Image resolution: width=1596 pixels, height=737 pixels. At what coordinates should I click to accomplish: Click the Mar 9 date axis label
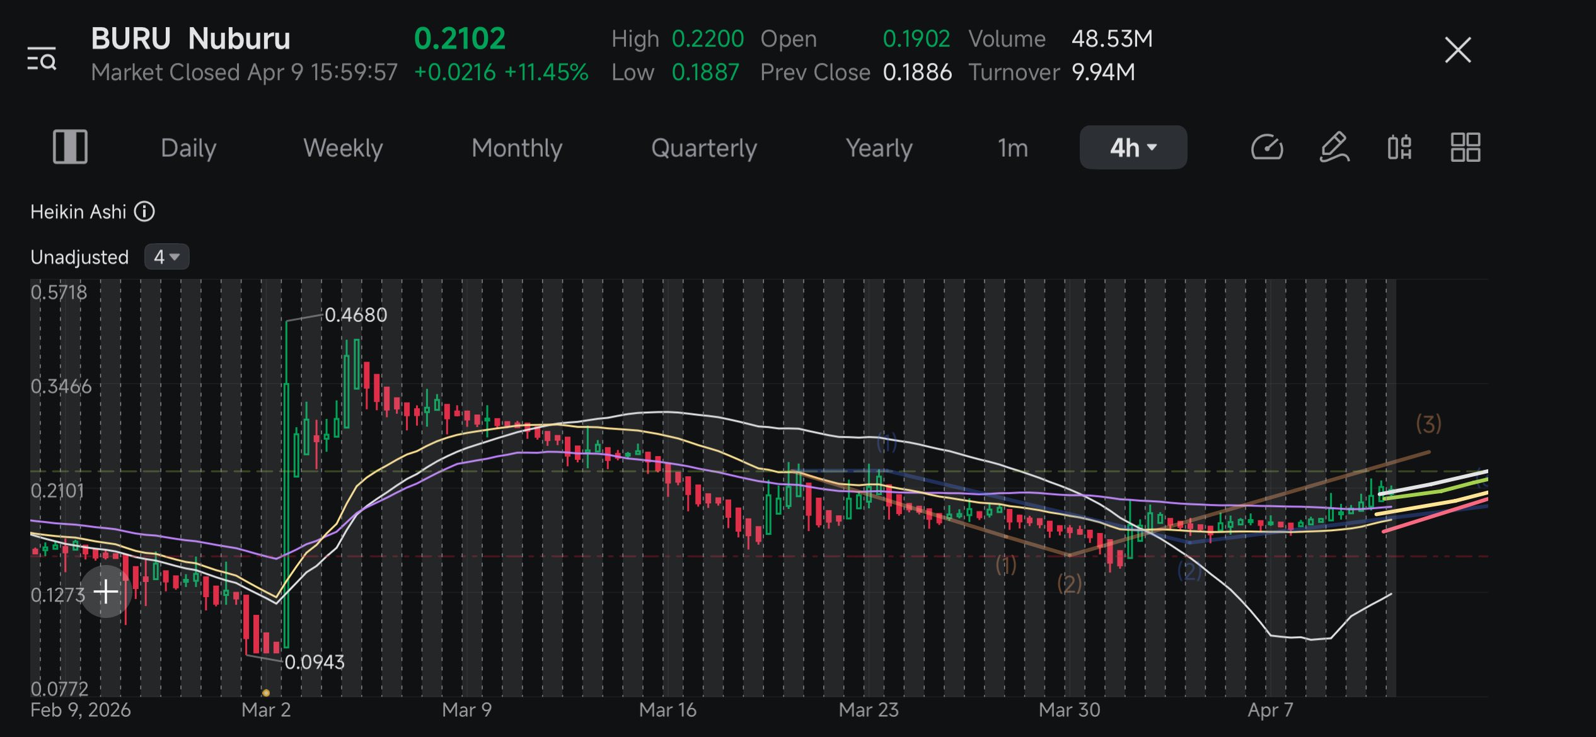pos(466,710)
